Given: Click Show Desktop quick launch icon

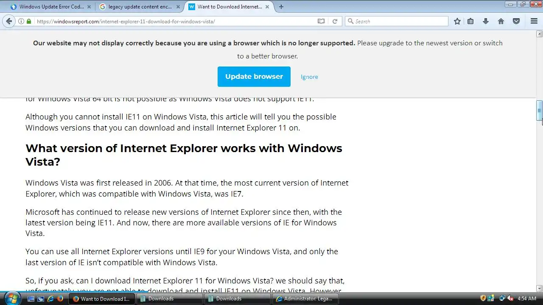Looking at the screenshot, I should [31, 299].
